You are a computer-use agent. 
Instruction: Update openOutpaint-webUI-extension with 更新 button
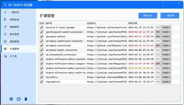pos(158,32)
